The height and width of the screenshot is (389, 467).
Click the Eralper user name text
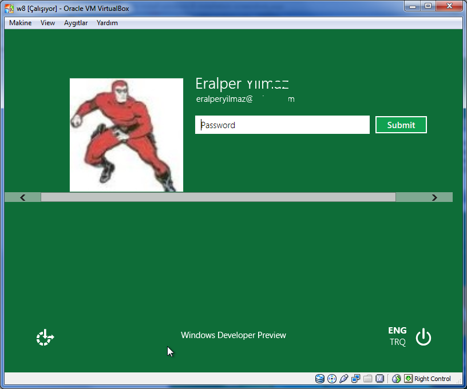(x=242, y=84)
